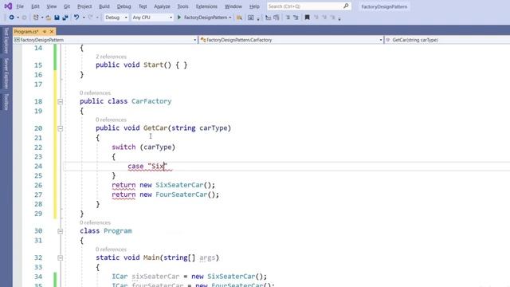Viewport: 510px width, 287px height.
Task: Toggle a bookmark with bookmark icon
Action: pos(307,18)
